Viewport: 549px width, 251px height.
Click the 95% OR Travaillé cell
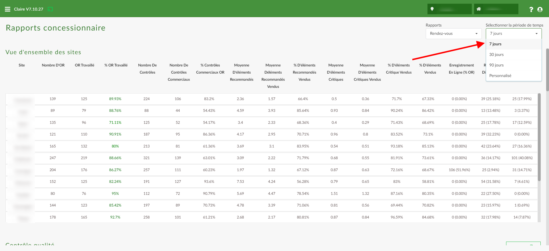click(x=115, y=193)
